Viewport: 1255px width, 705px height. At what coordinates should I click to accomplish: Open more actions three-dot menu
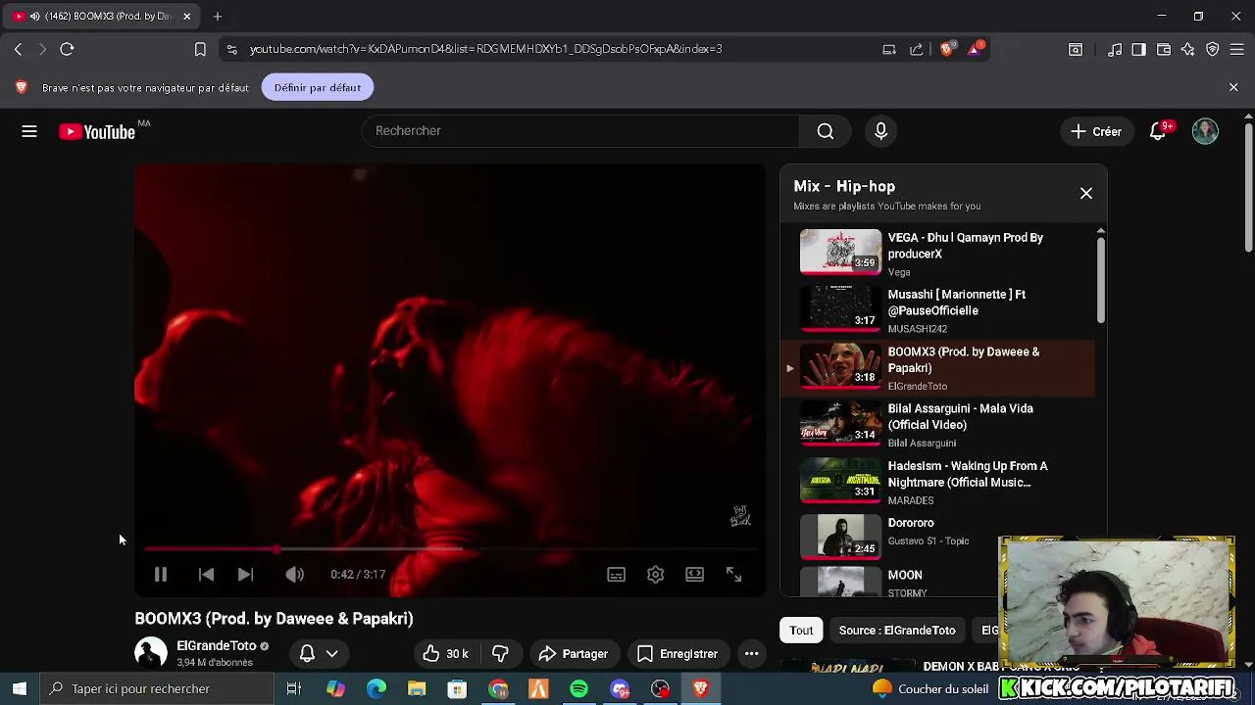tap(751, 653)
